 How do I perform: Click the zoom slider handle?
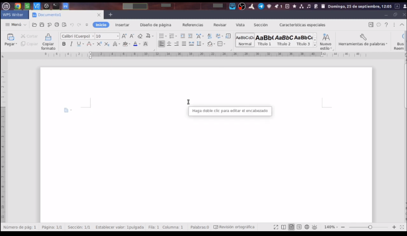coord(370,227)
